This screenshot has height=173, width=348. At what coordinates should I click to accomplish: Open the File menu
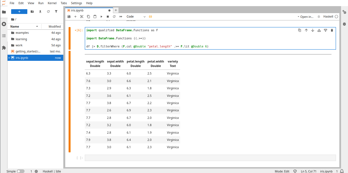12,3
